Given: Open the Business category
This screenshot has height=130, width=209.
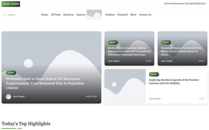Looking at the screenshot, I should 69,15.
